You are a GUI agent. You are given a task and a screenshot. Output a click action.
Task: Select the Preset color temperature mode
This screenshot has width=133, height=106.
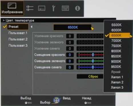point(18,27)
